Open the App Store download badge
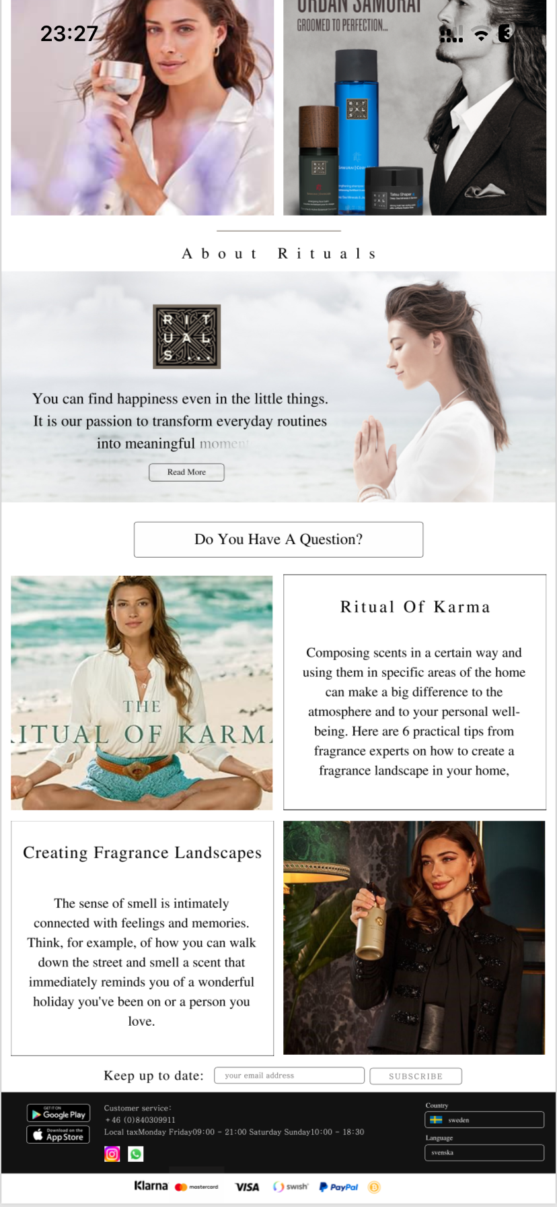 pos(59,1135)
